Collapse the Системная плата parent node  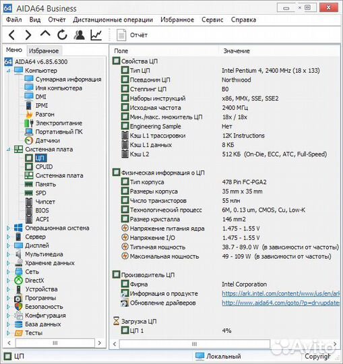coord(8,149)
